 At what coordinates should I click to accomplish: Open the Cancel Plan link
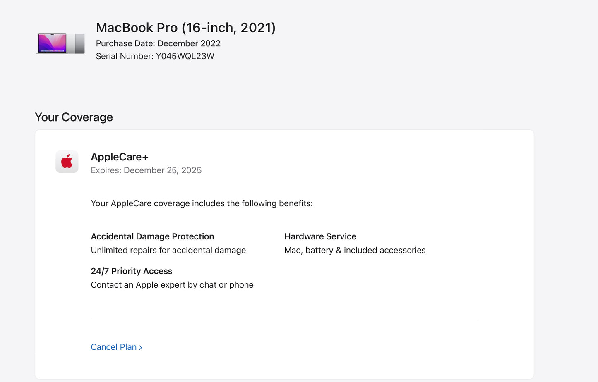114,347
